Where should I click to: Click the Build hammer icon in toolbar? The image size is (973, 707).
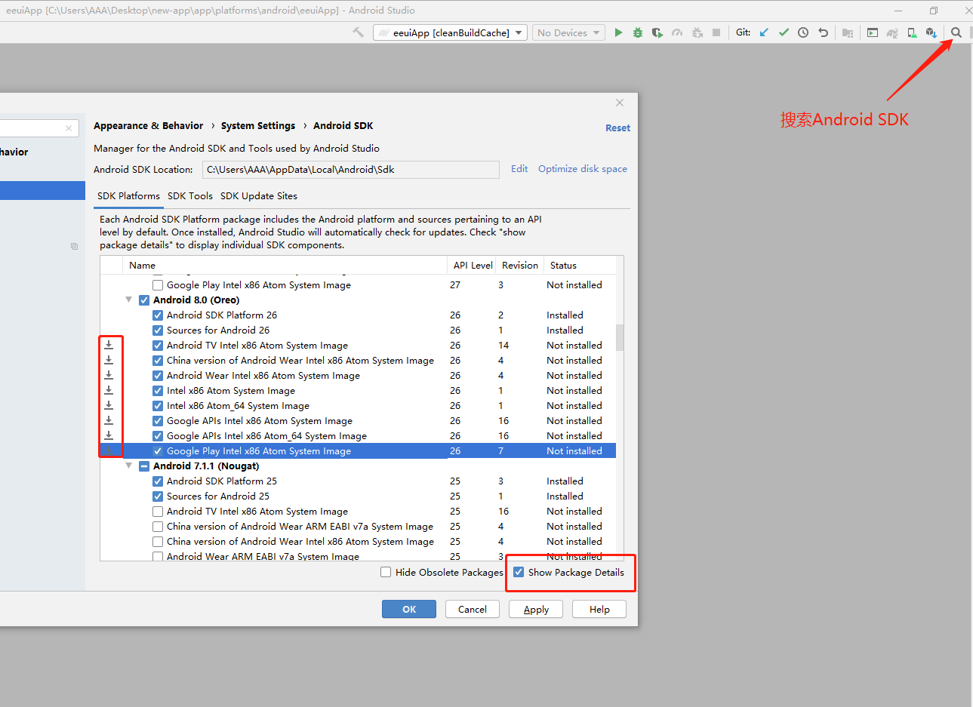pos(359,32)
